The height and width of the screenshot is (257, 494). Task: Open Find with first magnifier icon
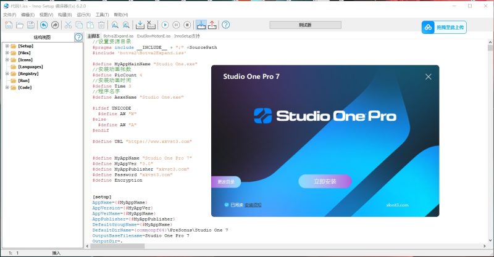tap(115, 25)
